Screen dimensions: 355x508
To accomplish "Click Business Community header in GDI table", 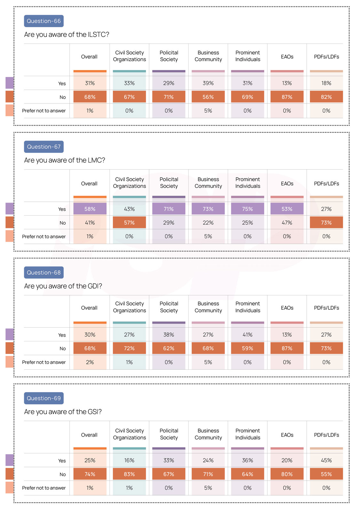I will pyautogui.click(x=208, y=307).
